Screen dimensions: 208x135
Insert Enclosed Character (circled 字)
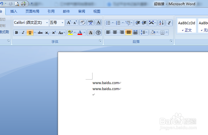(x=98, y=33)
